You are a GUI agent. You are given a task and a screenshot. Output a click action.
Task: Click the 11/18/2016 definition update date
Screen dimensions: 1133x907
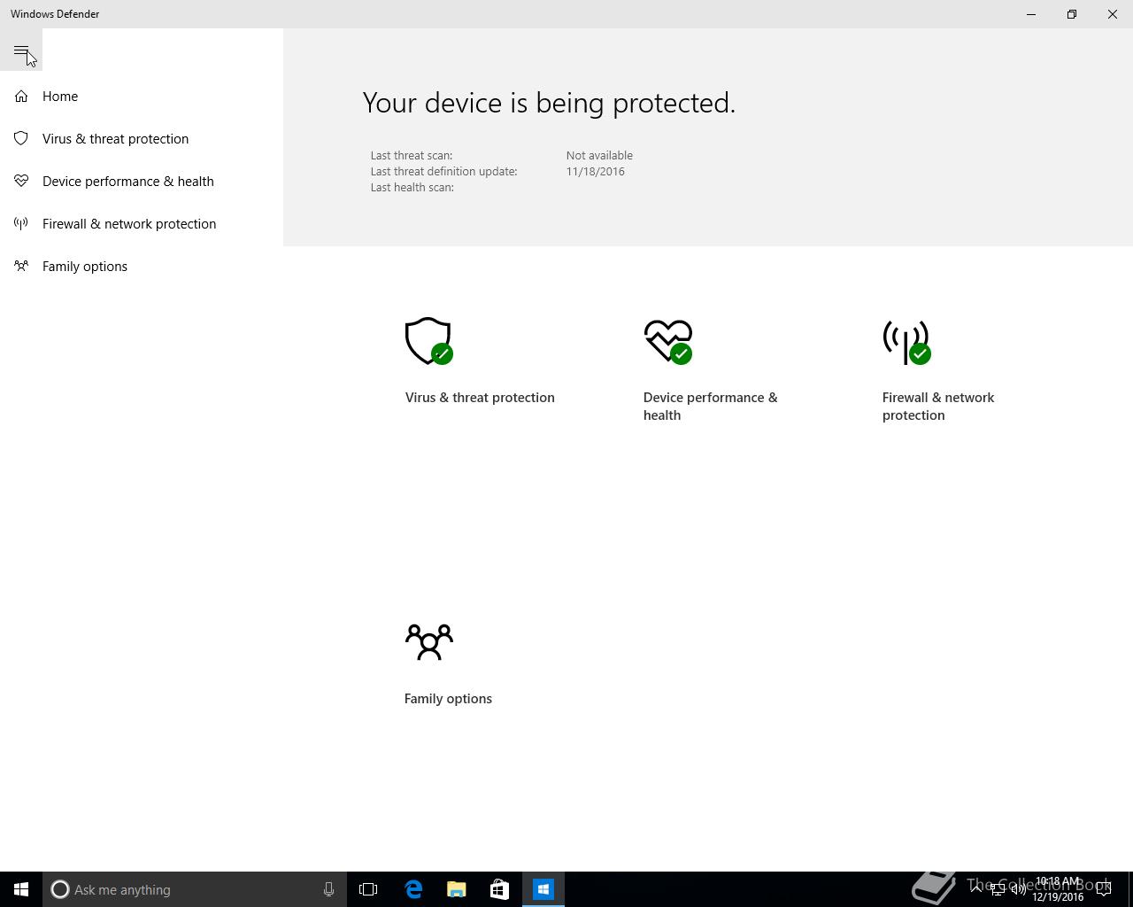pyautogui.click(x=596, y=172)
